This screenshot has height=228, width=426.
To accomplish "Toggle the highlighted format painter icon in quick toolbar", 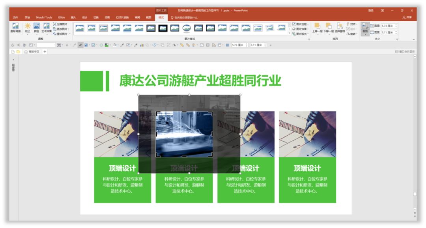I will (x=80, y=45).
